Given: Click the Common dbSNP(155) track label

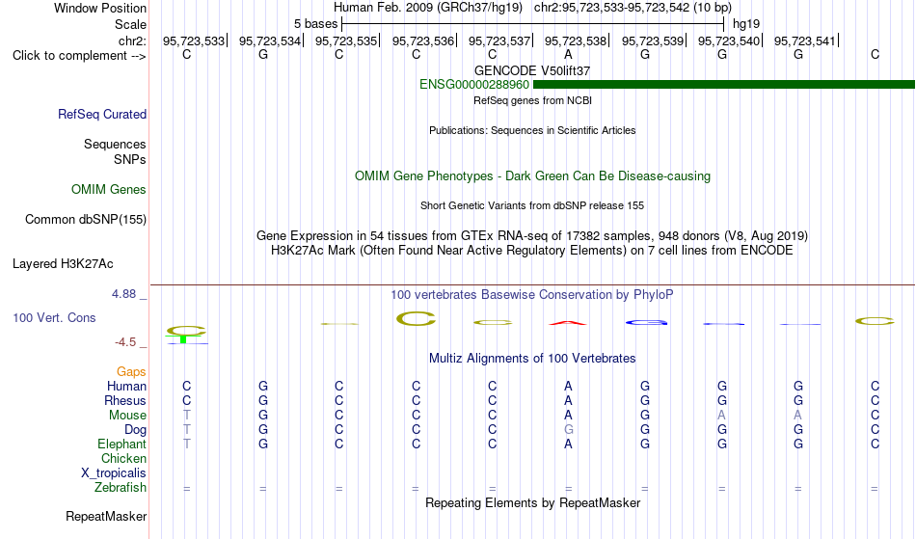Looking at the screenshot, I should [86, 220].
